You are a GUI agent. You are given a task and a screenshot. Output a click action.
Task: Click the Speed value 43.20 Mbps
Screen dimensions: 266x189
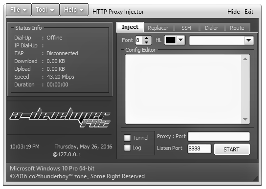pos(61,77)
